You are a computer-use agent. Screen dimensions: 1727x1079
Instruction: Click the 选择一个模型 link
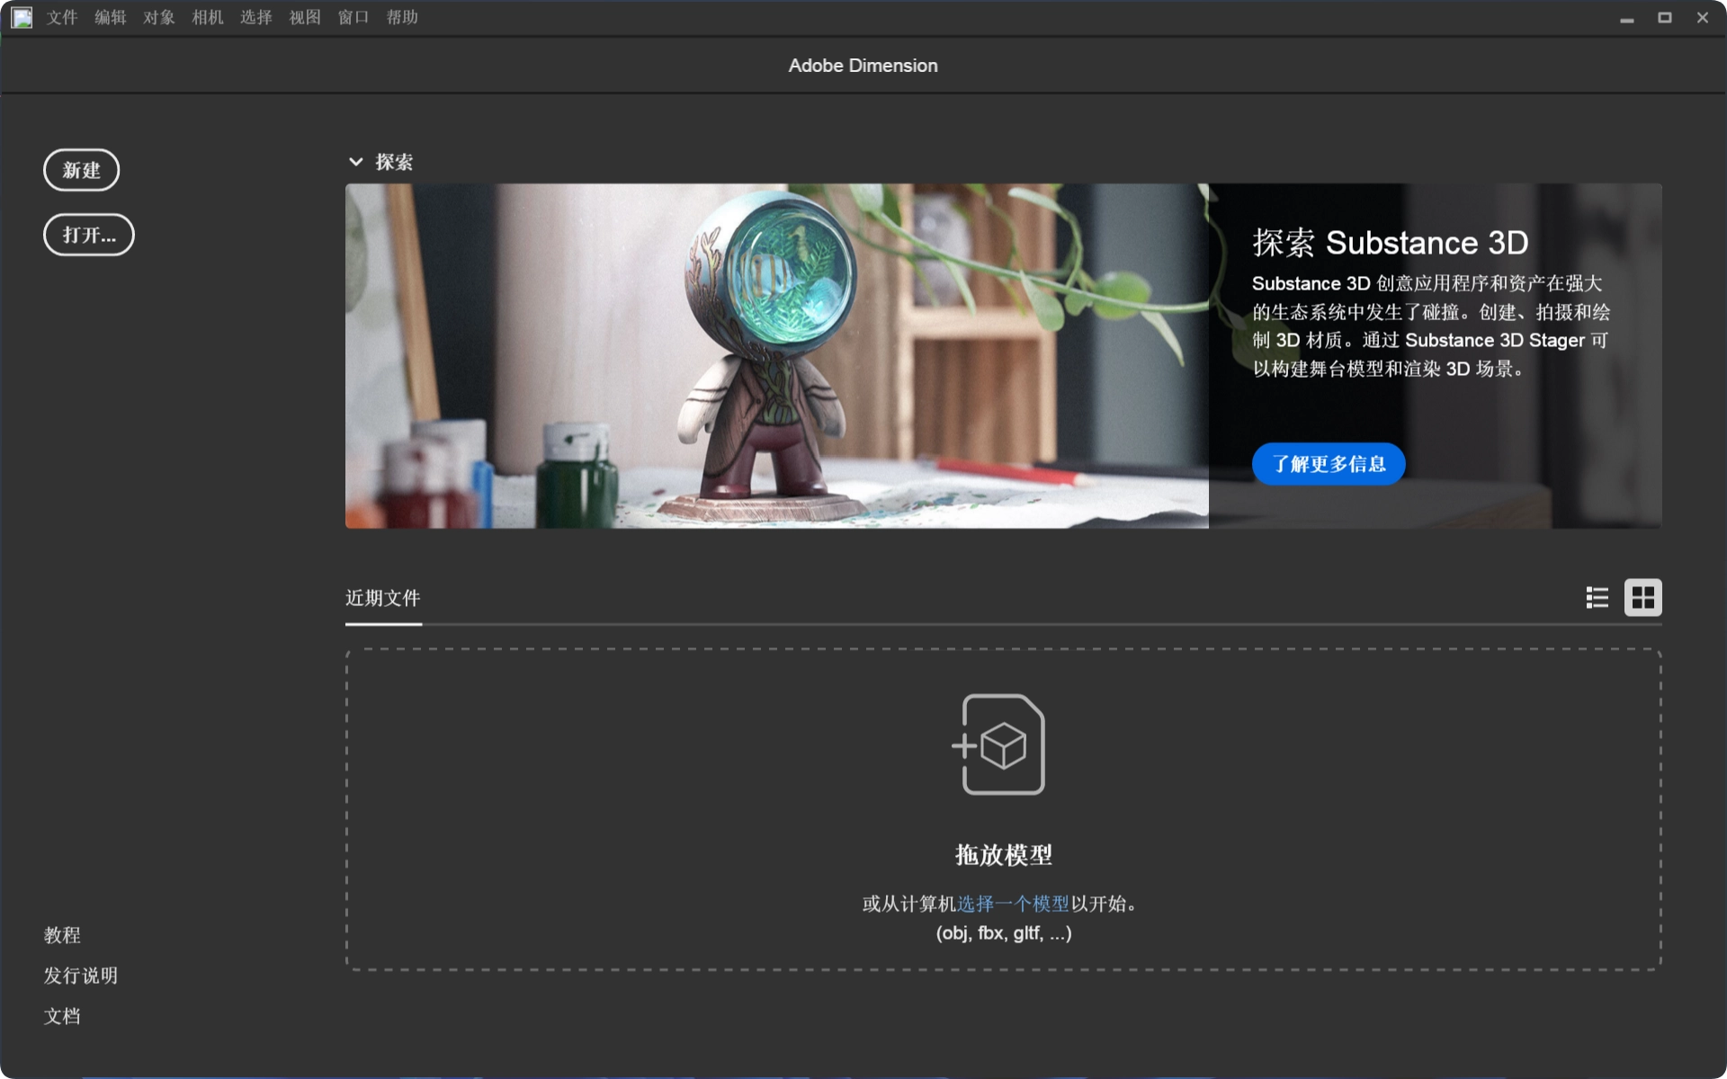[x=1013, y=904]
